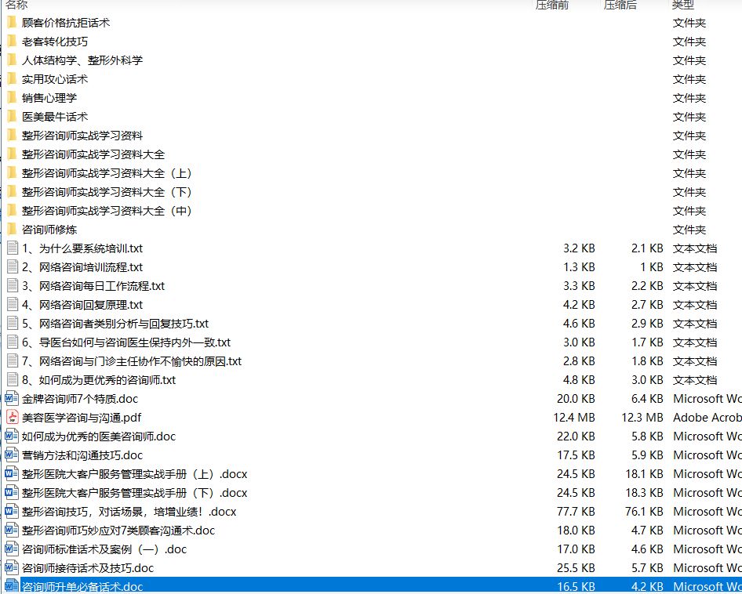742x594 pixels.
Task: Open the 咨询师修炼 folder icon
Action: coord(11,230)
